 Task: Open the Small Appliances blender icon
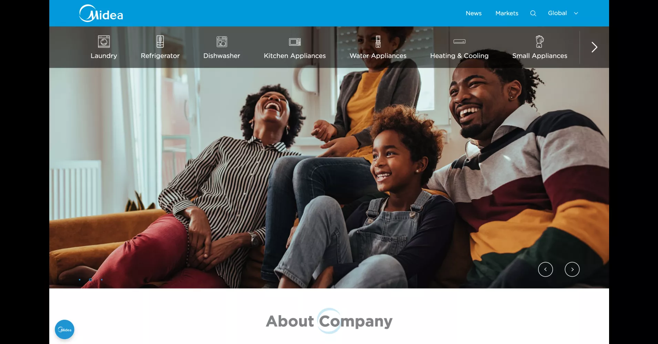tap(539, 42)
